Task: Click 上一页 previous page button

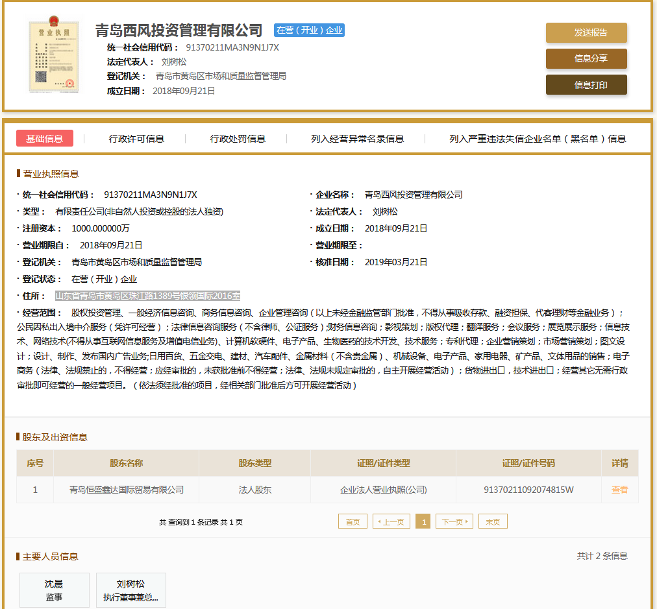Action: [391, 521]
